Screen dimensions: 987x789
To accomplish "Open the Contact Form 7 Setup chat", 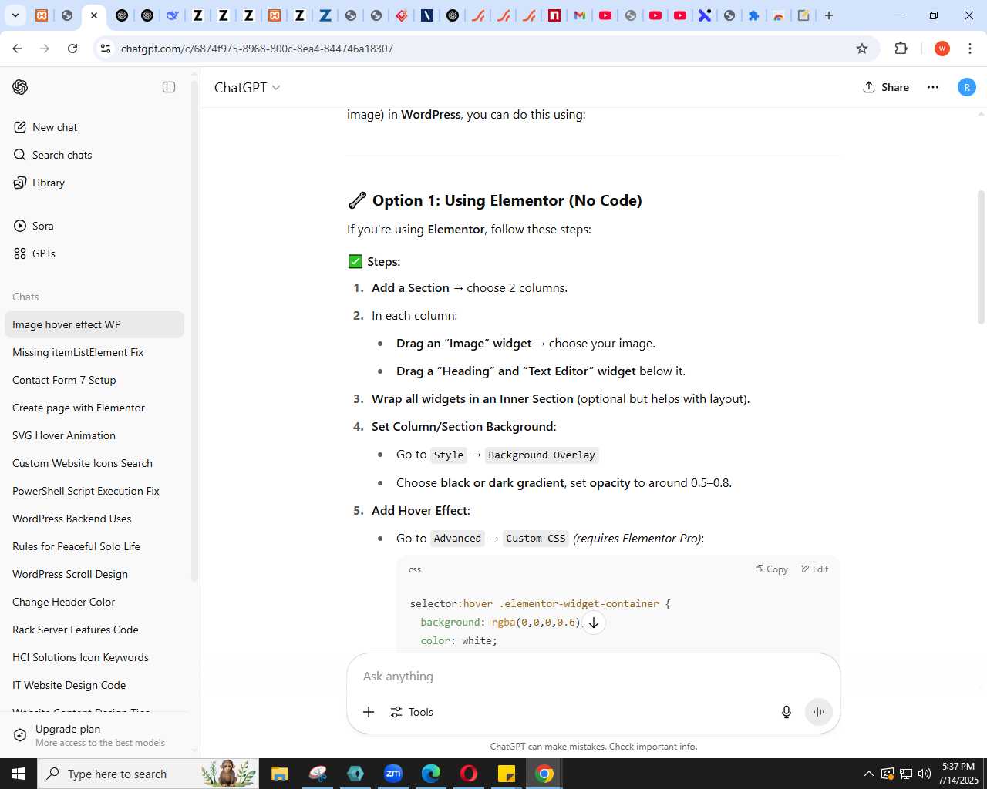I will tap(94, 380).
